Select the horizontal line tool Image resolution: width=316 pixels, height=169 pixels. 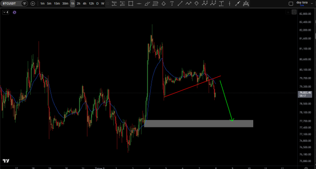139,3
